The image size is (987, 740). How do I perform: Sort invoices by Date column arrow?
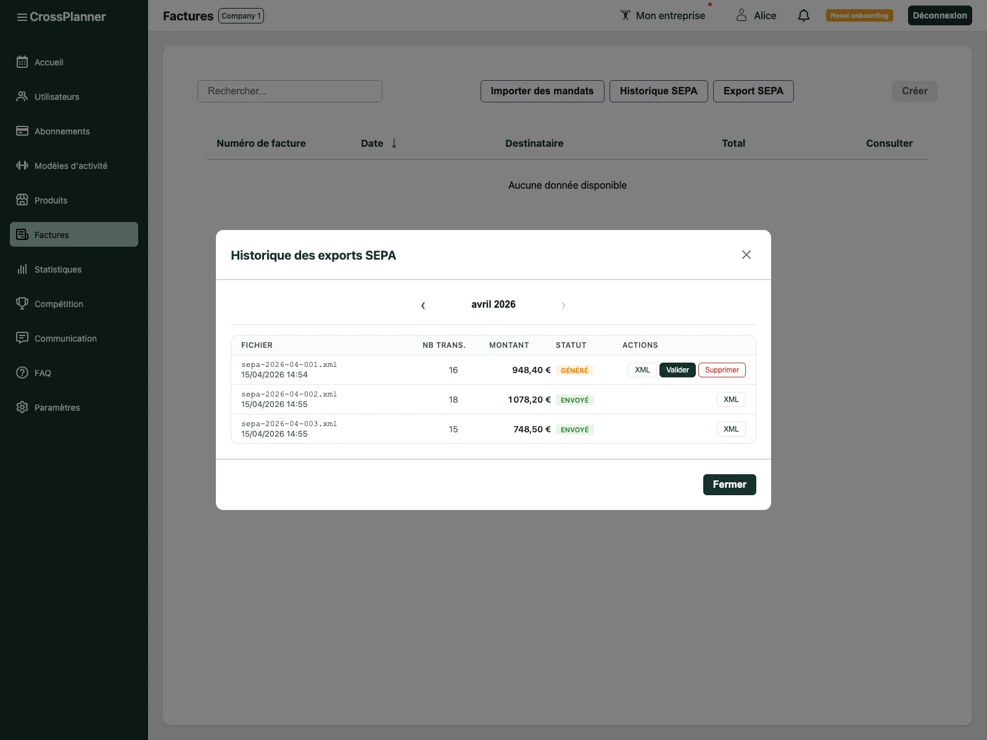394,143
